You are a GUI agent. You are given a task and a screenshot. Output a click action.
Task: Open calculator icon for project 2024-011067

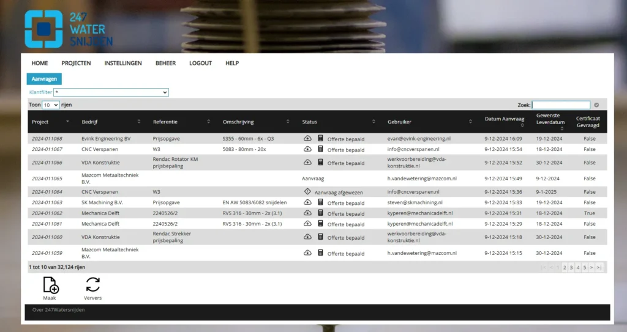(320, 149)
